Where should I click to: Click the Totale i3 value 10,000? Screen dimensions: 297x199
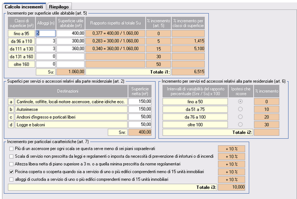[x=232, y=187]
